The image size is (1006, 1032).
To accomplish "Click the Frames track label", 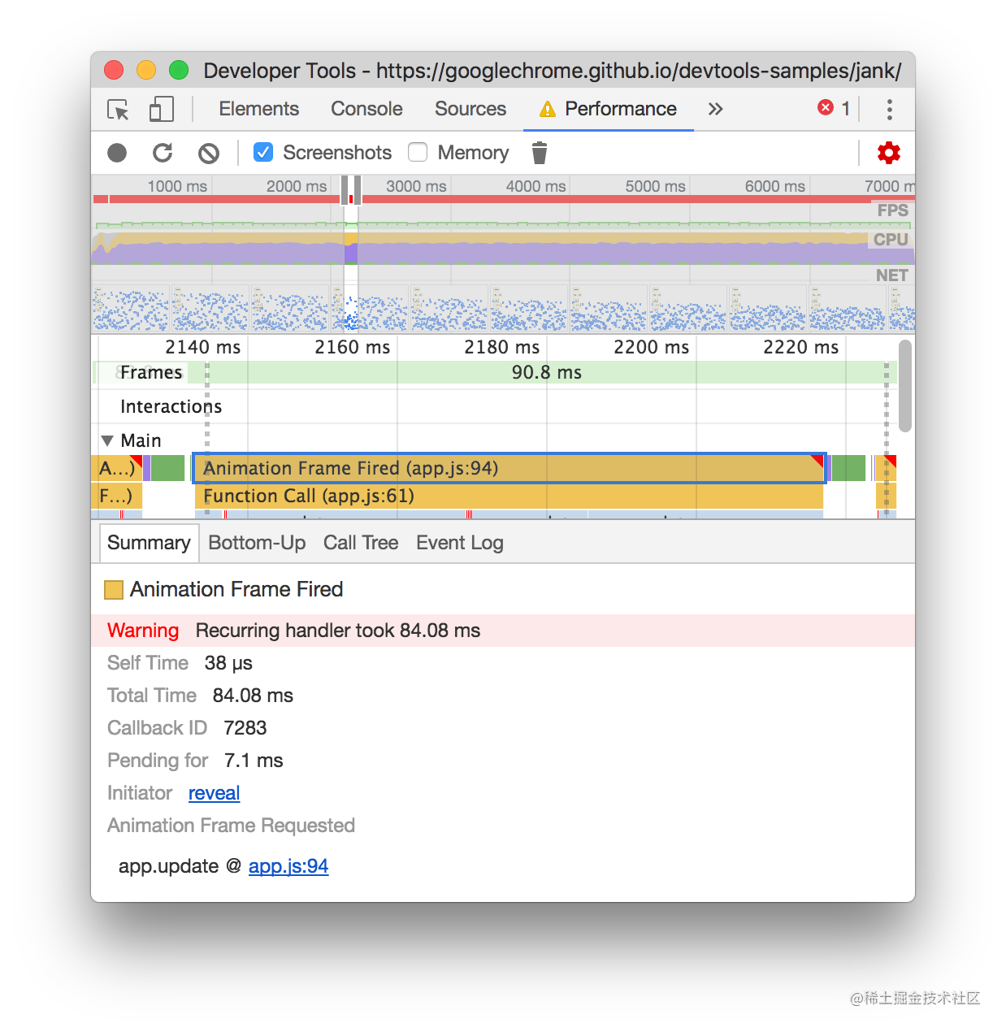I will point(151,372).
